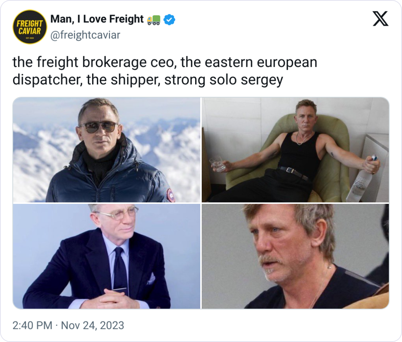Open the @freightcaviar handle link
This screenshot has width=402, height=342.
click(85, 35)
